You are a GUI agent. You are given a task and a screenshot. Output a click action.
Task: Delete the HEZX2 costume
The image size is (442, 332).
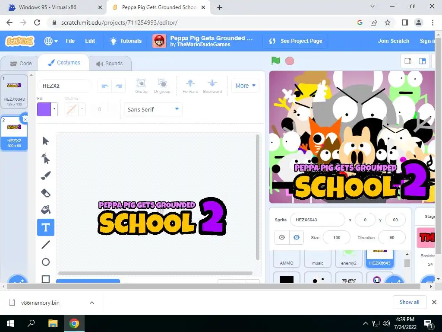coord(25,118)
